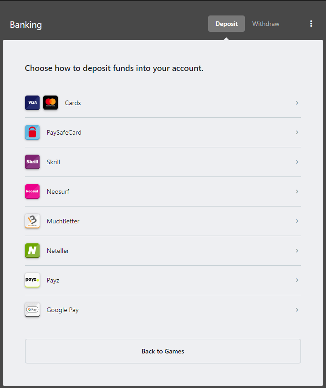Expand the Skrill row chevron

coord(297,162)
